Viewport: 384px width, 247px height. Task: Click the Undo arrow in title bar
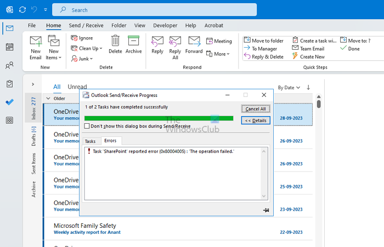coord(34,10)
